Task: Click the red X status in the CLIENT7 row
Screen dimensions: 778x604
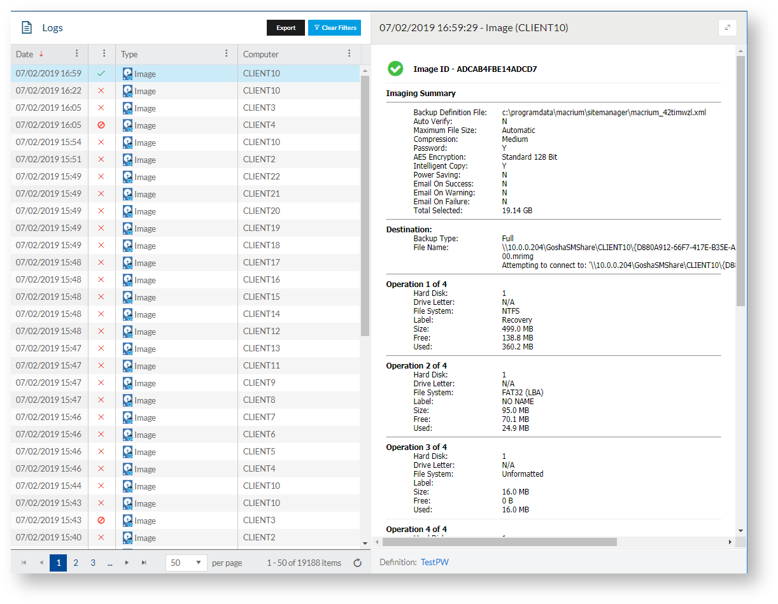Action: [x=101, y=417]
